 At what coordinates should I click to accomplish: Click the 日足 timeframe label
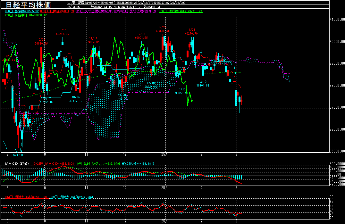tap(71, 3)
